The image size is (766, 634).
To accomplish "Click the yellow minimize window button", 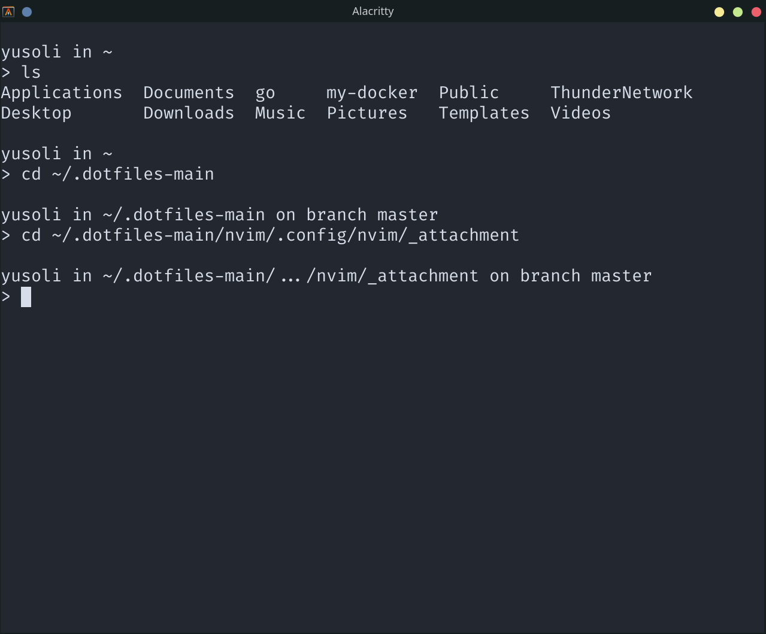I will click(x=719, y=12).
